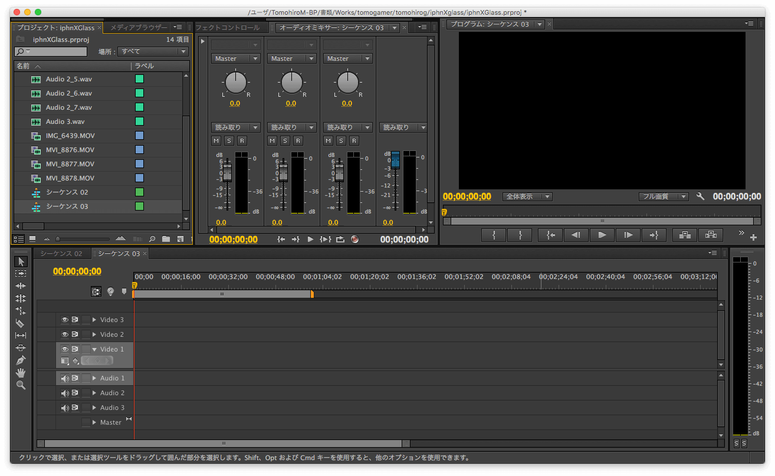Open the timeline panel menu
775x476 pixels.
coord(712,253)
